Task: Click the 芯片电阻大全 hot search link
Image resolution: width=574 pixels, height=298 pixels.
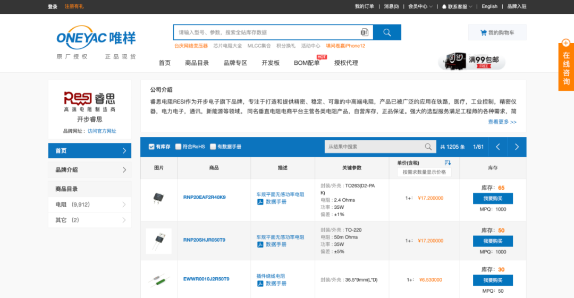Action: (x=227, y=46)
